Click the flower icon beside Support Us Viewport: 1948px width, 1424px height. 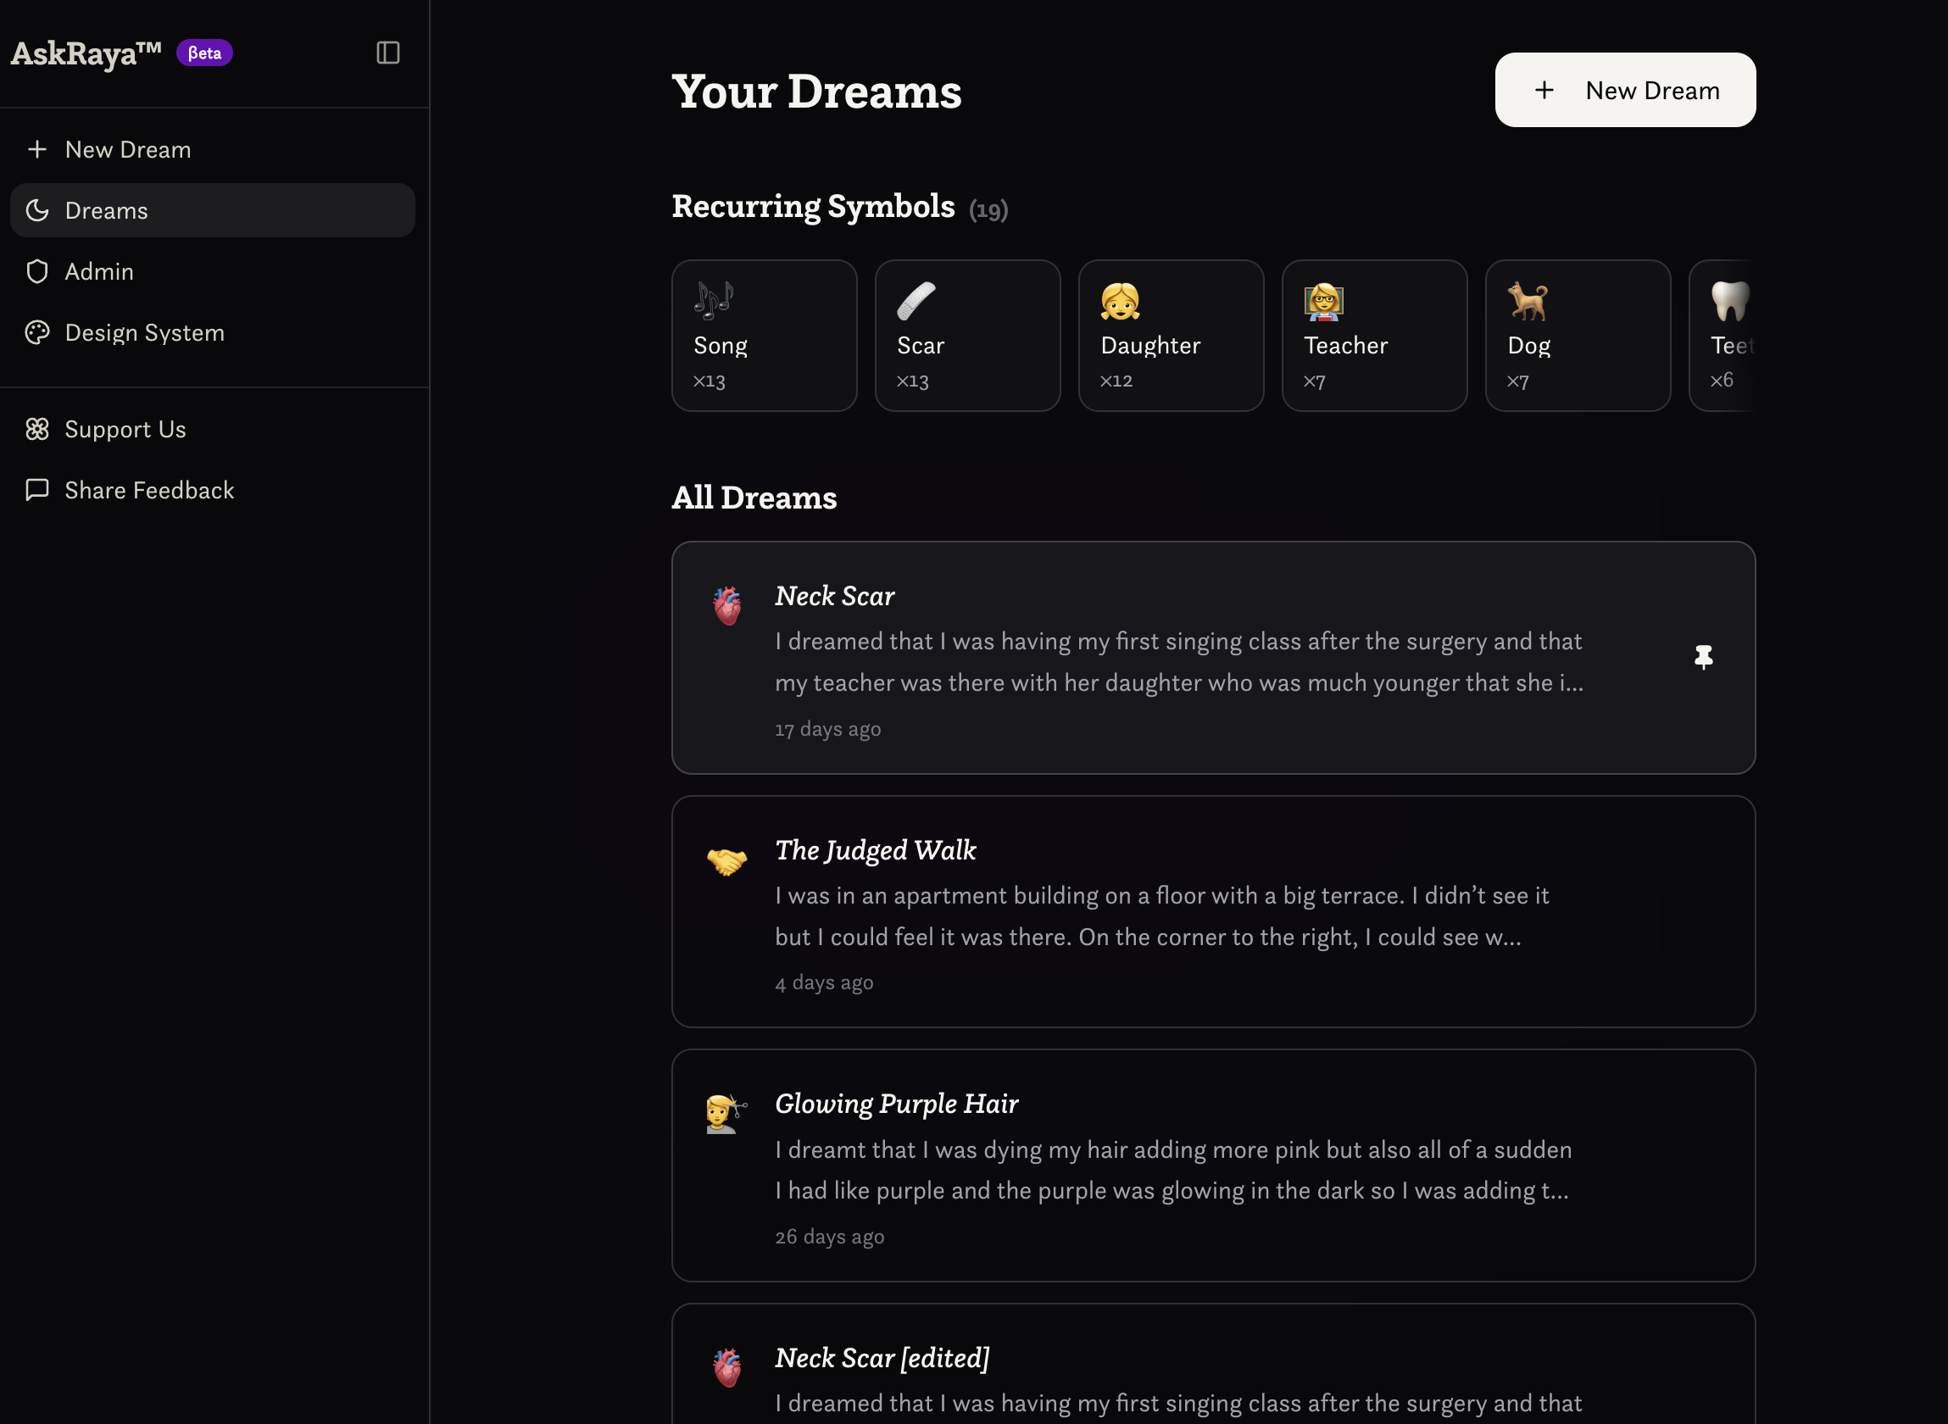coord(37,429)
